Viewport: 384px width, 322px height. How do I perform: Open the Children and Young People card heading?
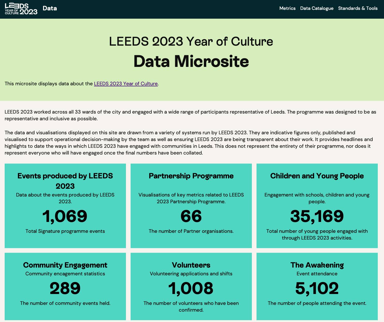coord(317,176)
